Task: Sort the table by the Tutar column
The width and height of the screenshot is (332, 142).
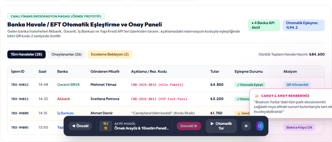Action: coord(215,72)
